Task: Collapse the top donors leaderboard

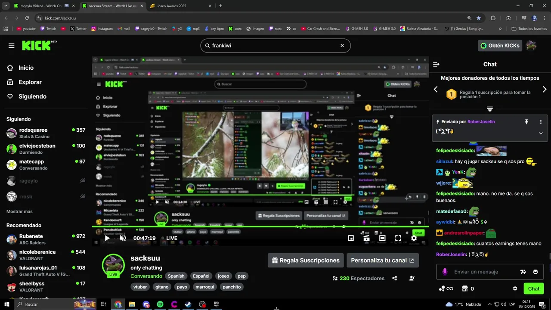Action: point(490,109)
